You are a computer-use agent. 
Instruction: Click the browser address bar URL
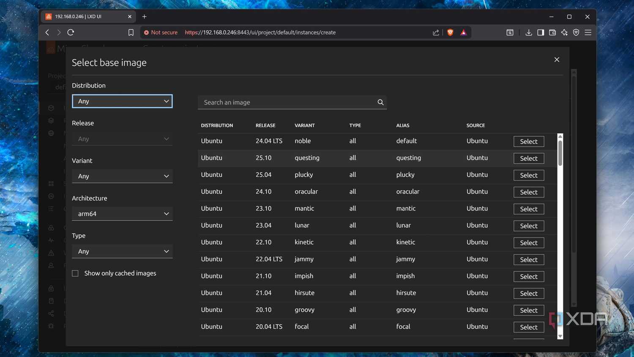(x=260, y=33)
